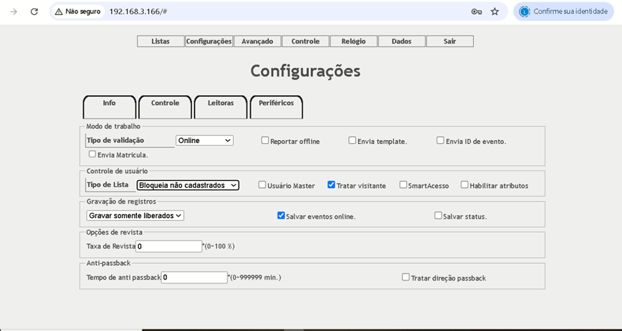622x331 pixels.
Task: Disable 'Salvar eventos online' checkbox
Action: (x=282, y=216)
